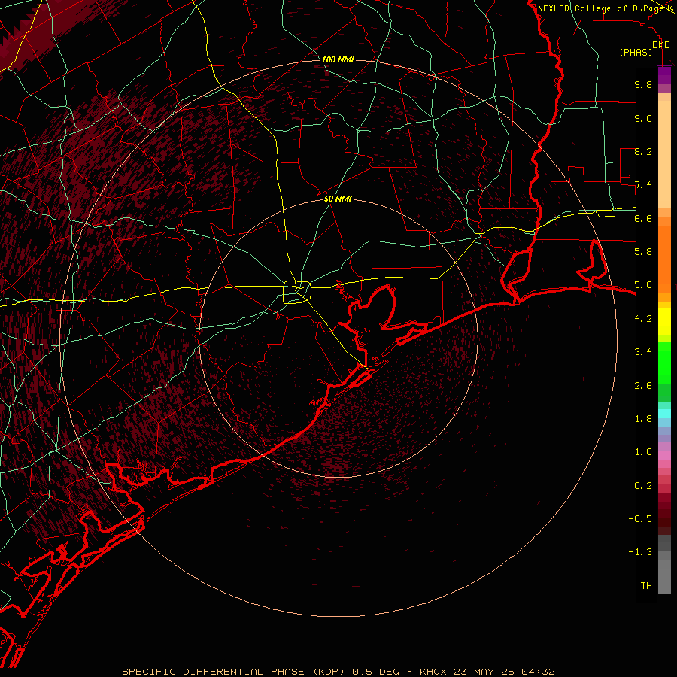Click the 5.0 scale value
The height and width of the screenshot is (677, 677).
[x=643, y=285]
